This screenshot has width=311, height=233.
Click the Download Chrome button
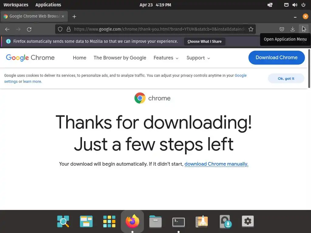tap(276, 57)
